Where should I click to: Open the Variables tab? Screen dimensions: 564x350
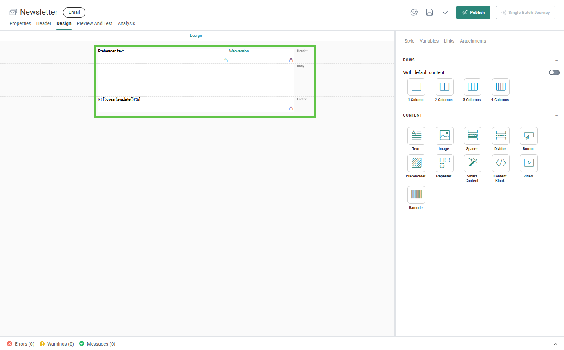pos(429,41)
